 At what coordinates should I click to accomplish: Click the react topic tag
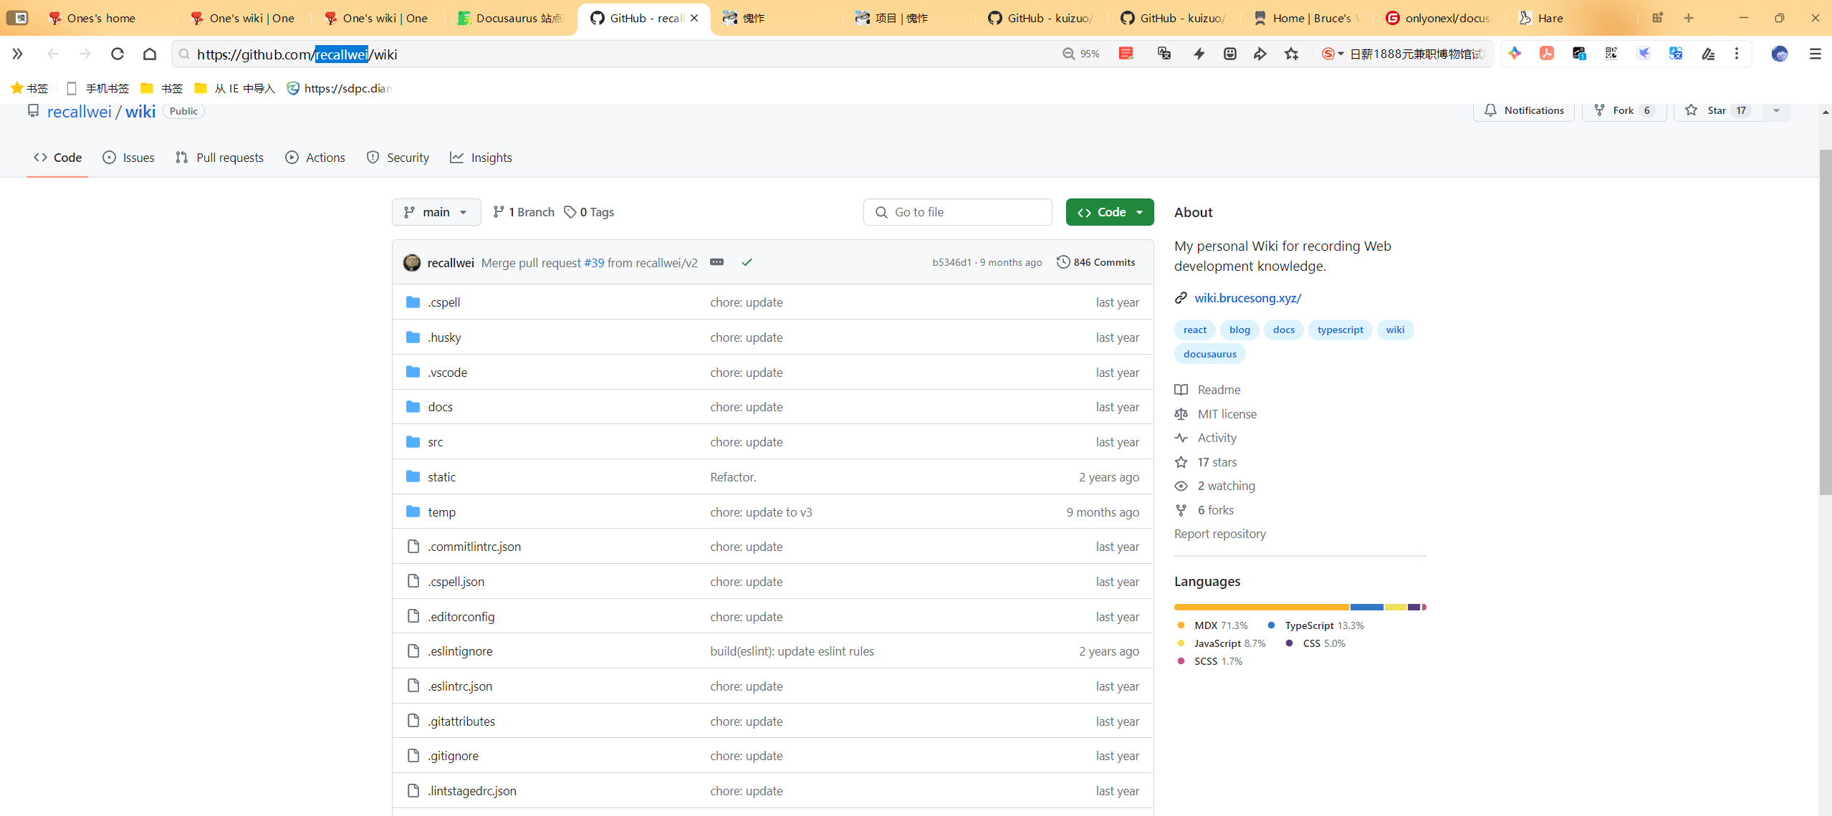pos(1194,330)
